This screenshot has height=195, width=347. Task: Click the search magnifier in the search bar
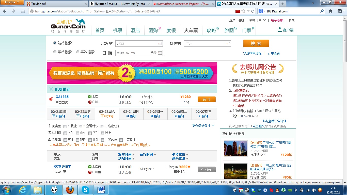click(x=322, y=11)
